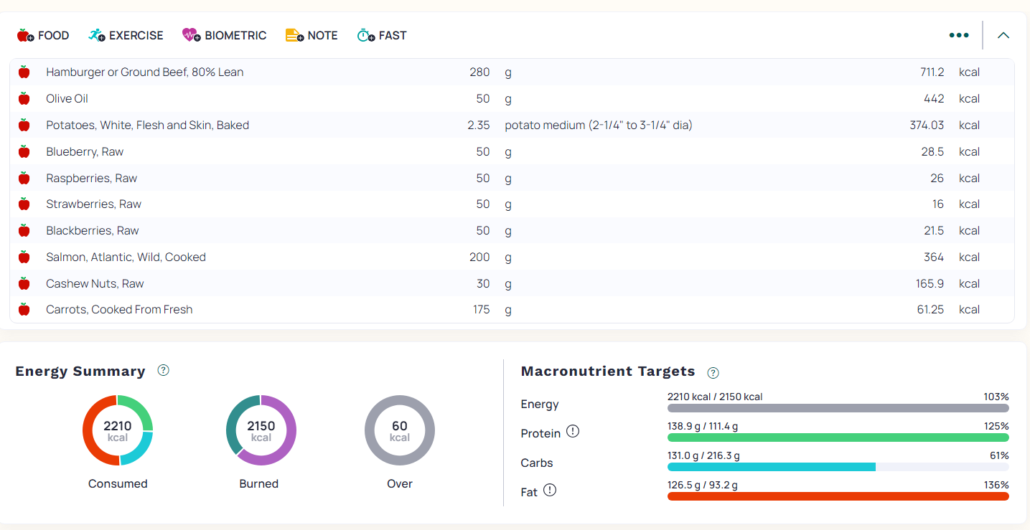The height and width of the screenshot is (530, 1030).
Task: Select the Hamburger or Ground Beef, 80% Lean entry
Action: click(145, 72)
